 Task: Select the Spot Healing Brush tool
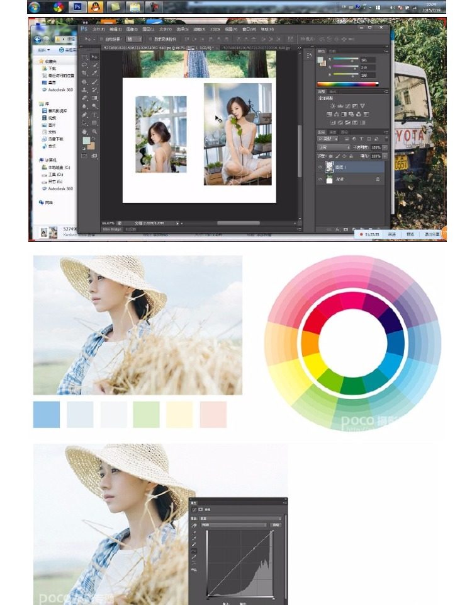(x=85, y=82)
